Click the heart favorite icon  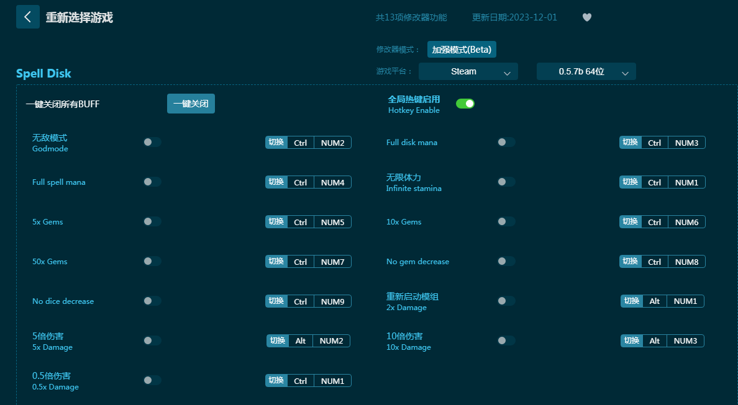pyautogui.click(x=586, y=17)
